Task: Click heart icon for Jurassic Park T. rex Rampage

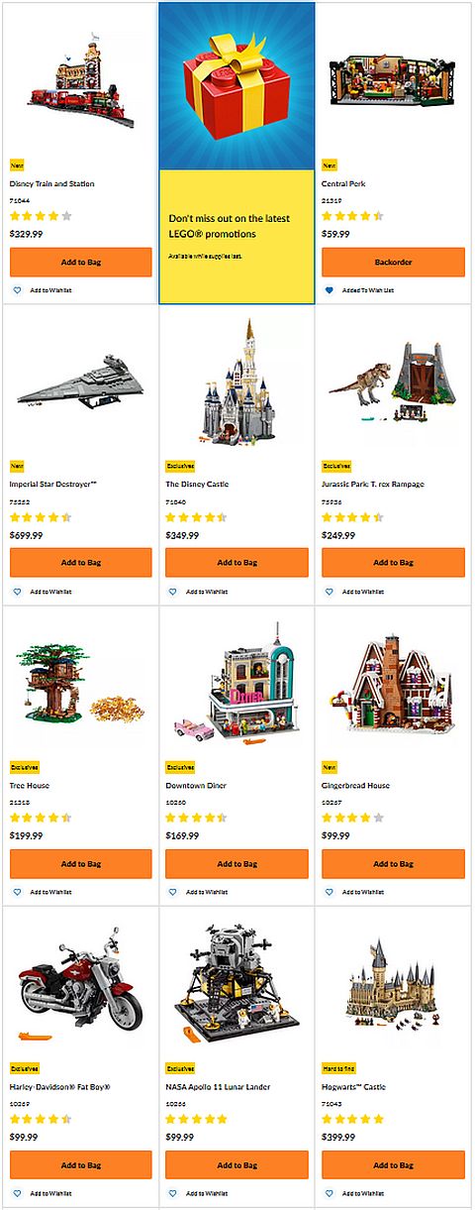Action: [x=330, y=592]
